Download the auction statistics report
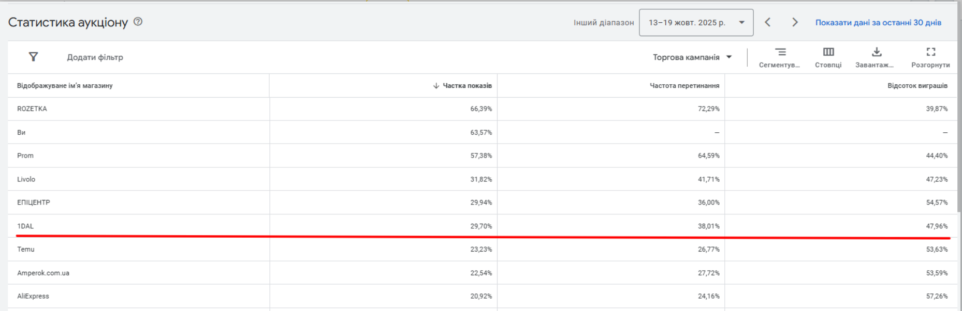The image size is (962, 311). coord(876,57)
